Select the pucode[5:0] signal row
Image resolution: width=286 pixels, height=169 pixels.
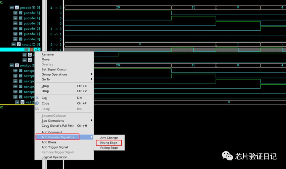pyautogui.click(x=30, y=8)
